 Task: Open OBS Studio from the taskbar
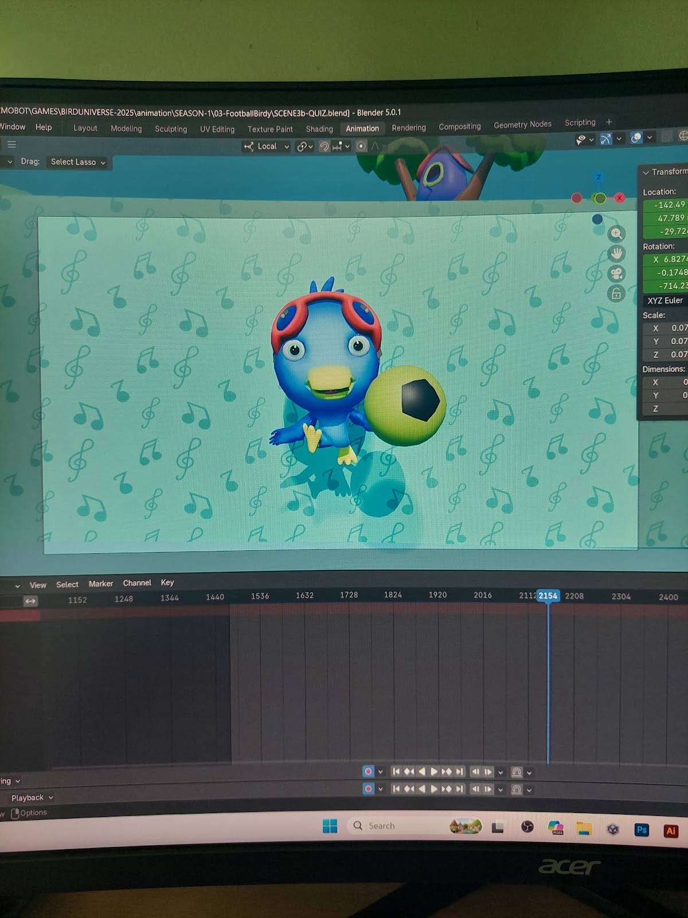point(527,827)
